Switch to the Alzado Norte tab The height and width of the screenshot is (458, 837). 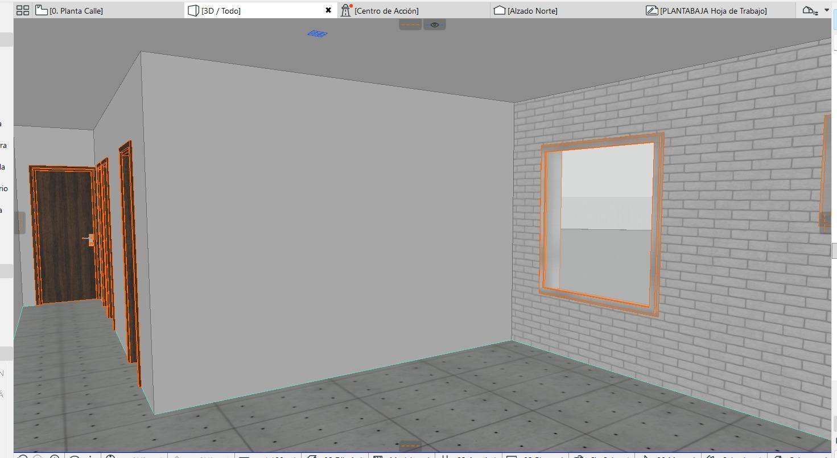[x=533, y=11]
